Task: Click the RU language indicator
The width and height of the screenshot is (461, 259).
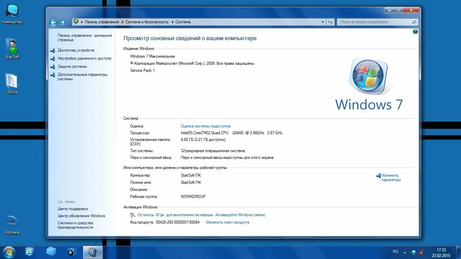Action: [396, 252]
